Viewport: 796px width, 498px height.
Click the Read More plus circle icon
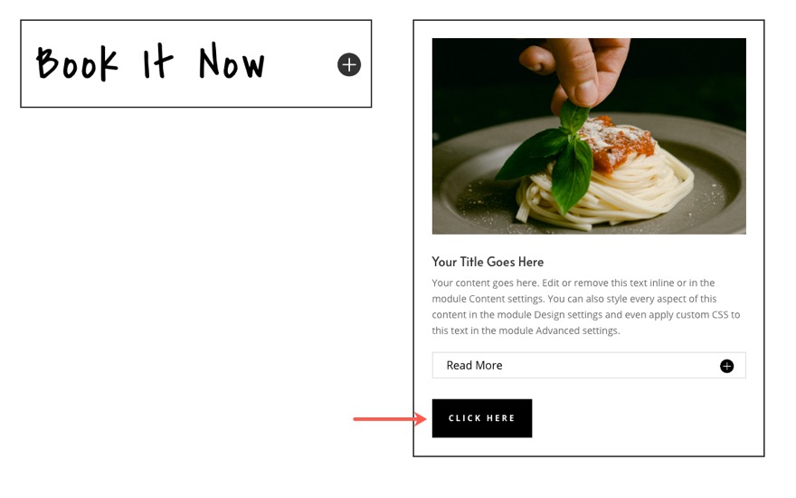(726, 366)
